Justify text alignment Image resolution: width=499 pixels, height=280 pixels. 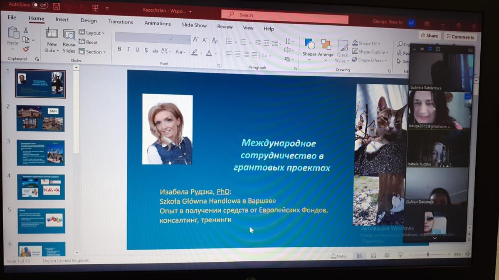point(254,55)
